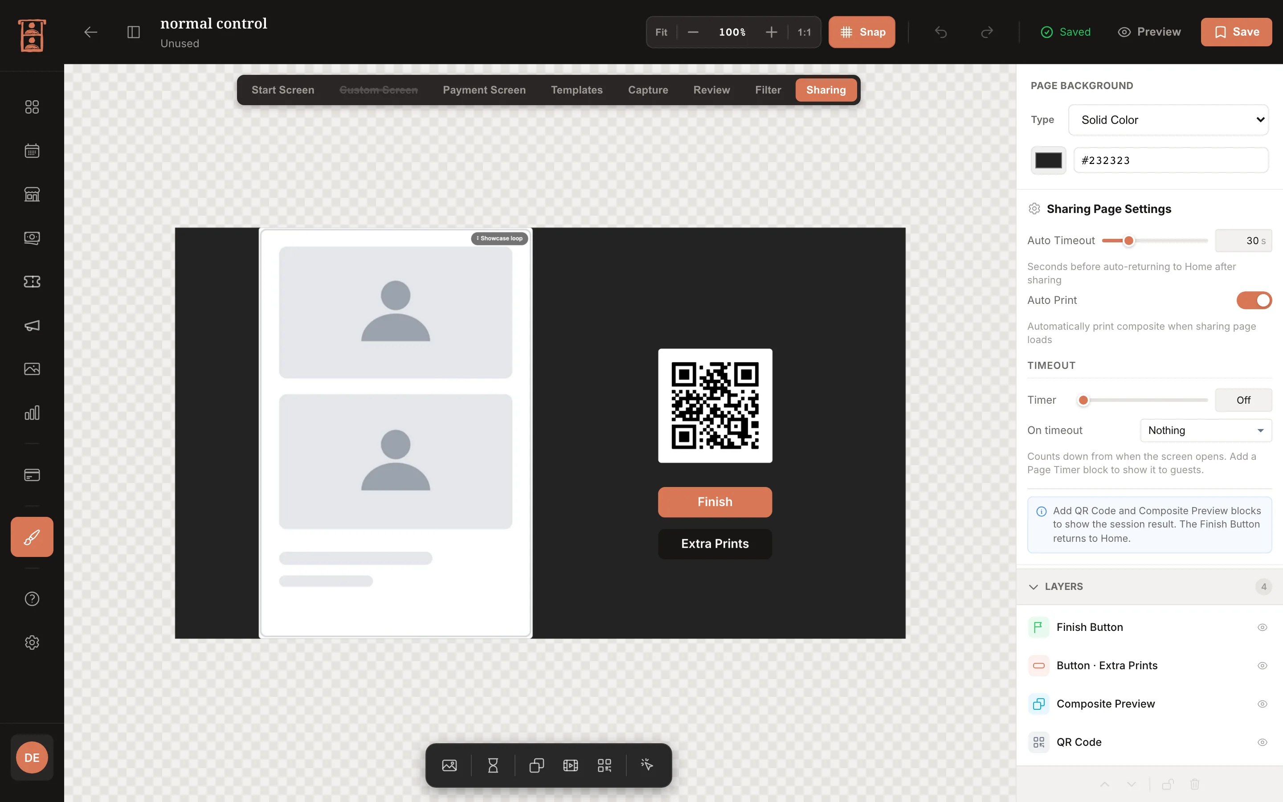The width and height of the screenshot is (1283, 802).
Task: Click the Preview button
Action: pyautogui.click(x=1149, y=32)
